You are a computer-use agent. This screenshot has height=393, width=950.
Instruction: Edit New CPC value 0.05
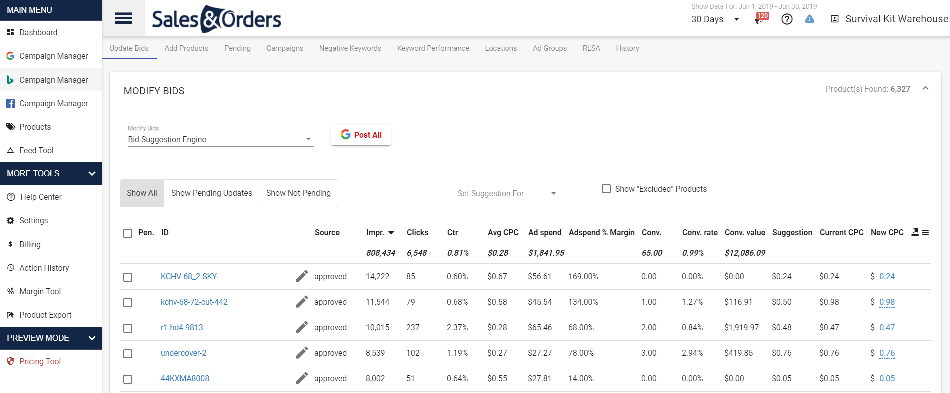887,378
